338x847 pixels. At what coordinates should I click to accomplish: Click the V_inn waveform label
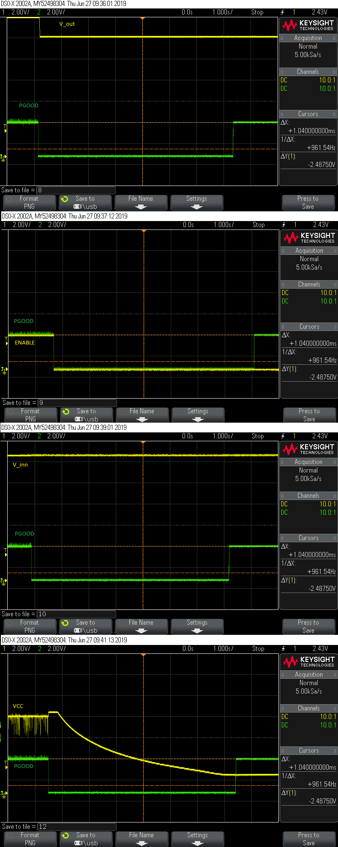point(20,465)
